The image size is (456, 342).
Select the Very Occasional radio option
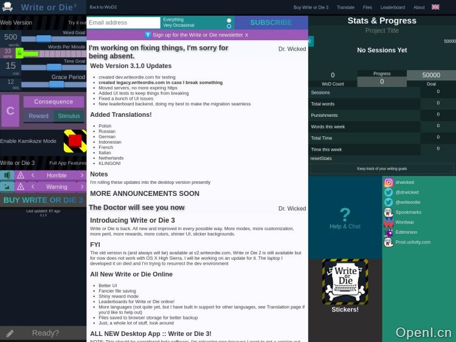click(229, 26)
